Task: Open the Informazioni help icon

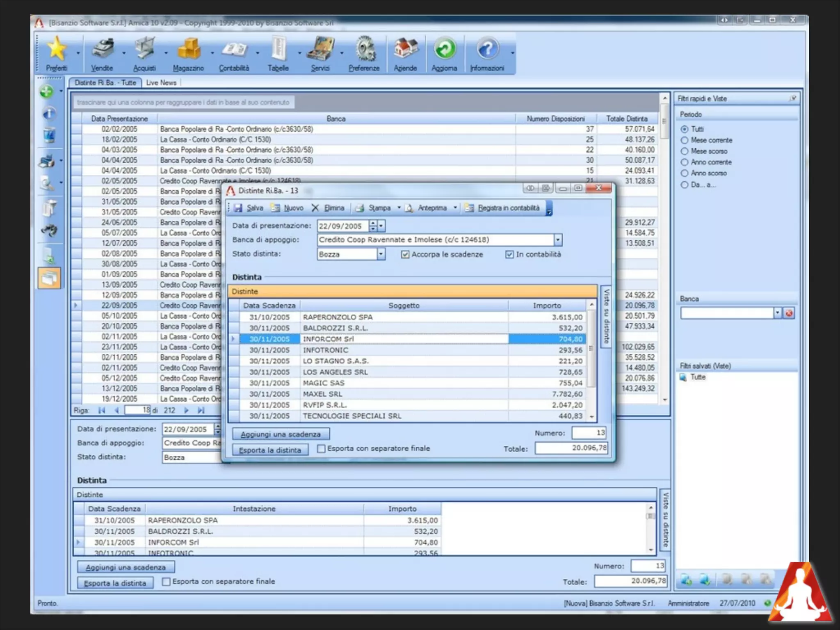Action: click(487, 49)
